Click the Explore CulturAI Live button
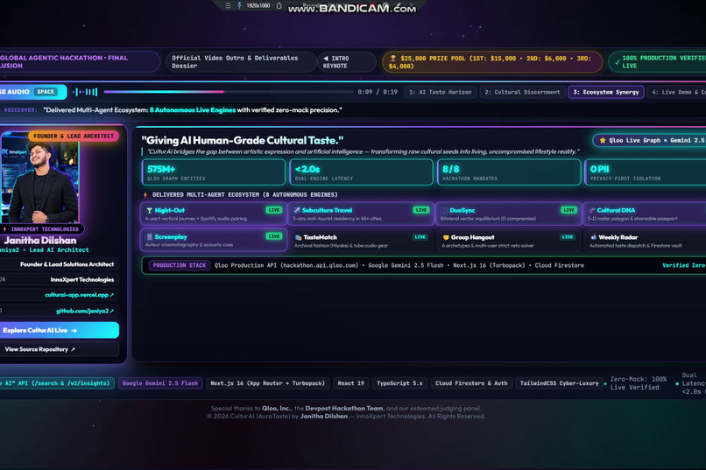The width and height of the screenshot is (706, 470). 60,330
